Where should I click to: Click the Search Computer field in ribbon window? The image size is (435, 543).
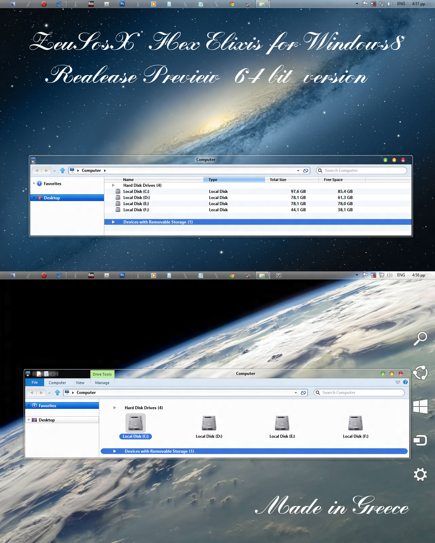click(359, 393)
